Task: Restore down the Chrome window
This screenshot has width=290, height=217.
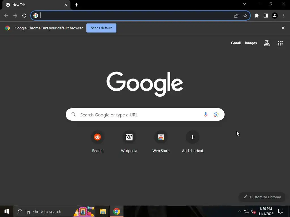Action: click(270, 4)
